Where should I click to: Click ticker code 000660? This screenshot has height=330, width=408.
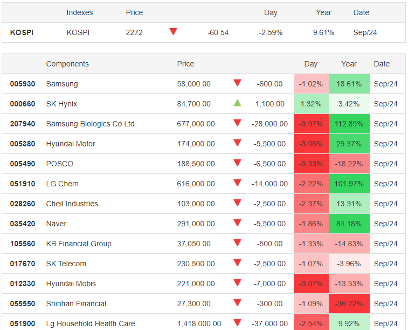point(23,104)
